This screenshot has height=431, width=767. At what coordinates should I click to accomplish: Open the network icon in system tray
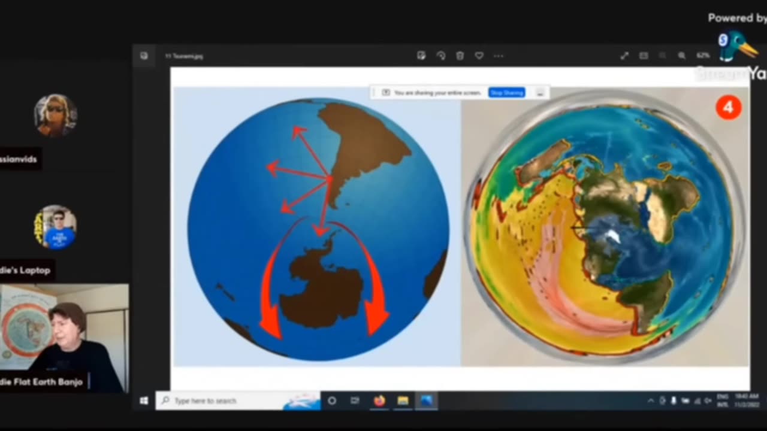click(696, 400)
